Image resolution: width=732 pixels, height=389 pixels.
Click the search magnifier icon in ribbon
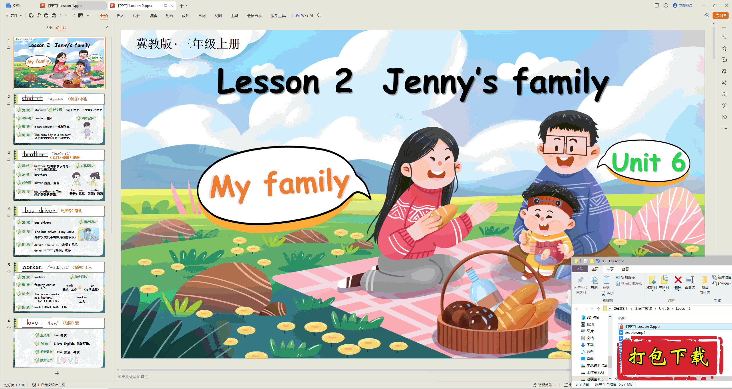pyautogui.click(x=319, y=15)
